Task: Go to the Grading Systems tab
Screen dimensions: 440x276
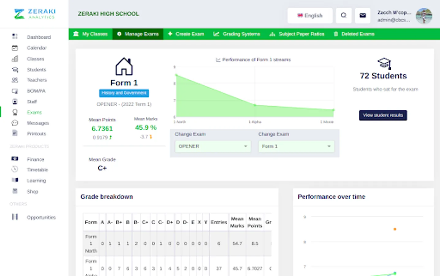Action: (237, 34)
